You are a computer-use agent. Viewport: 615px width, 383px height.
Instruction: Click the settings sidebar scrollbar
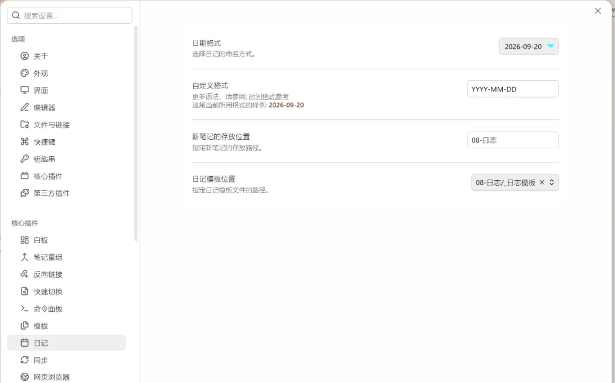click(136, 133)
